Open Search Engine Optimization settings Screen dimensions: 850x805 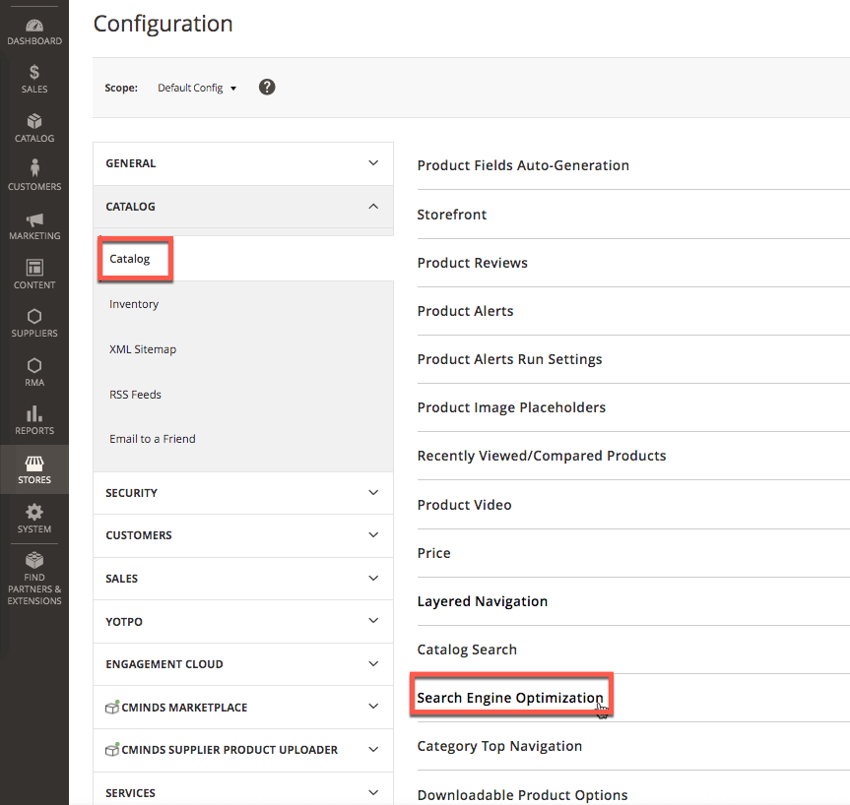[x=510, y=698]
